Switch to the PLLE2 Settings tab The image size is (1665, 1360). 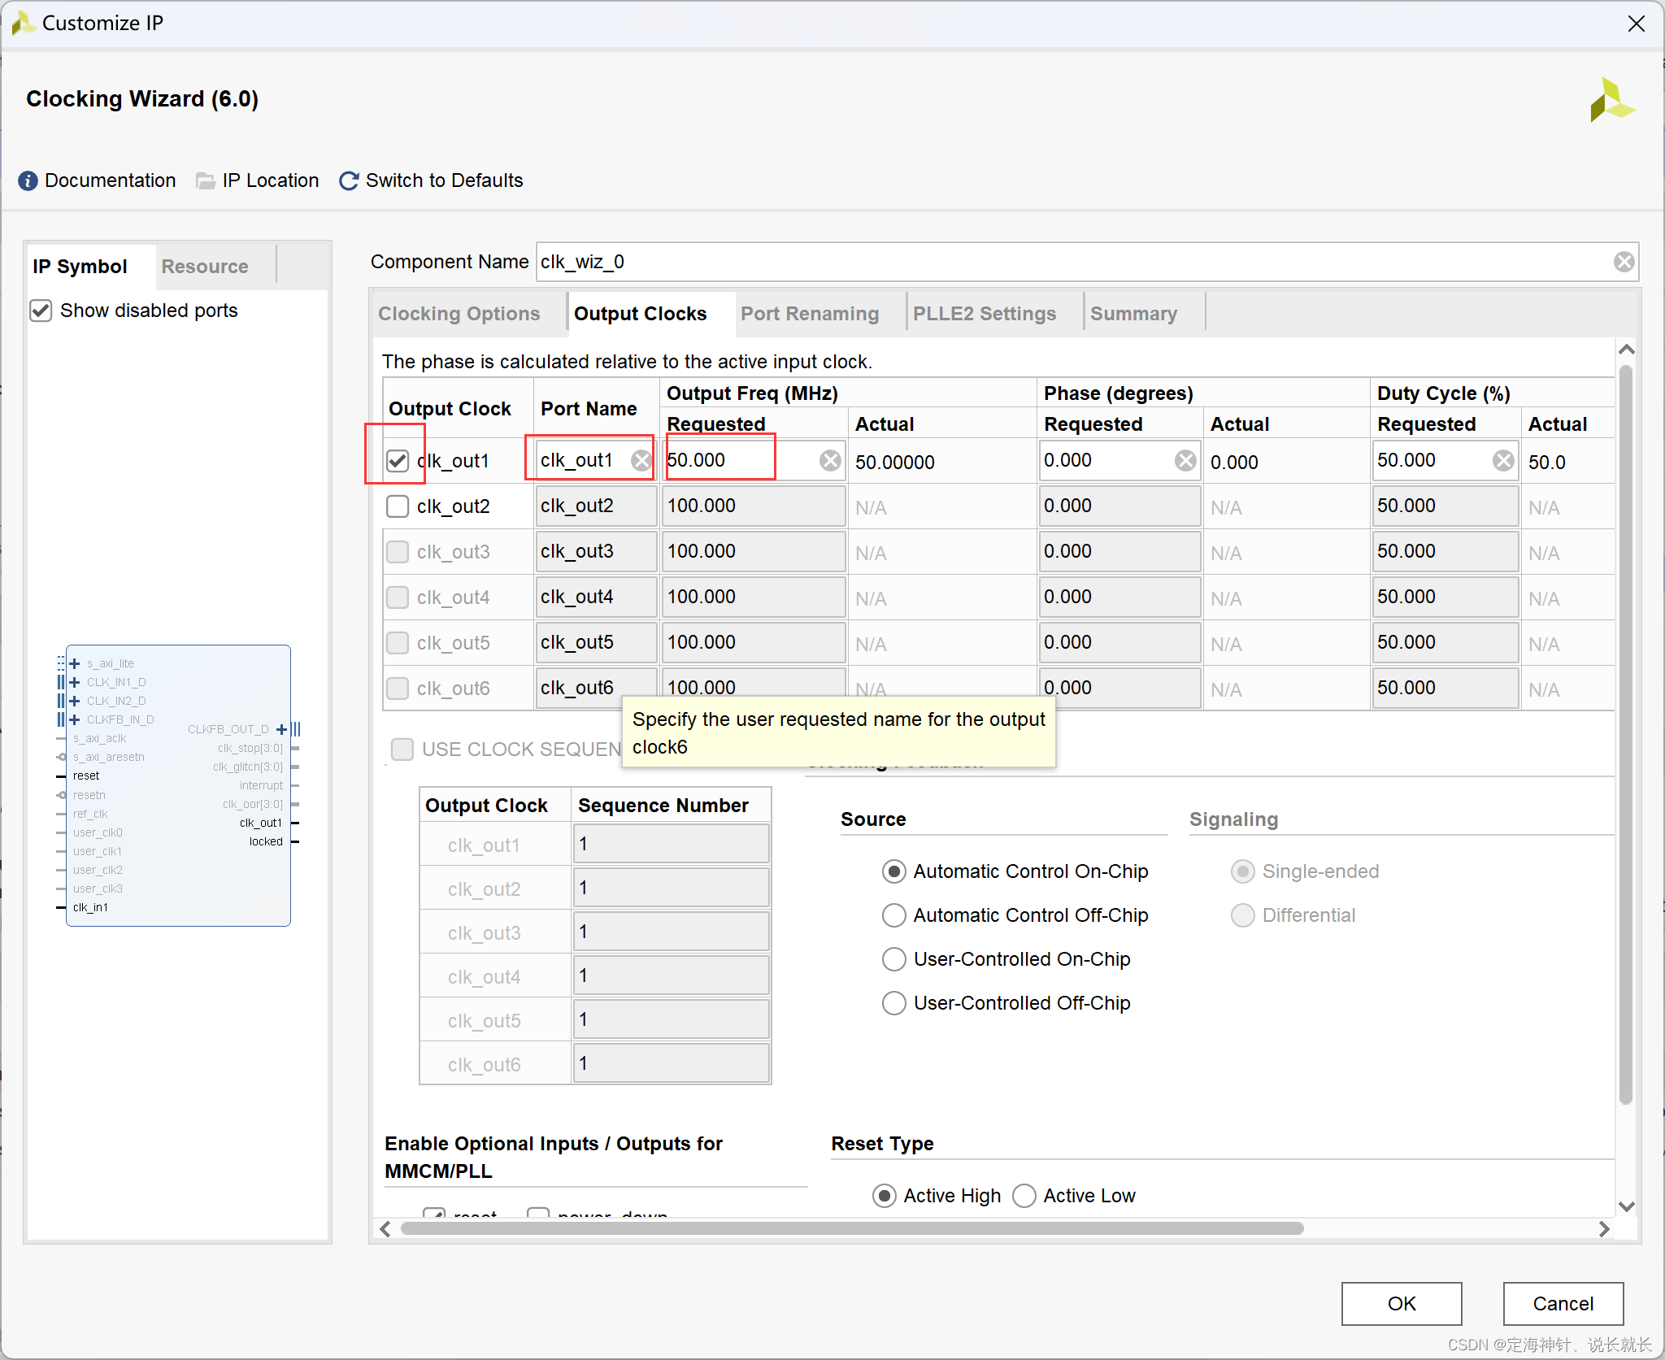(984, 314)
